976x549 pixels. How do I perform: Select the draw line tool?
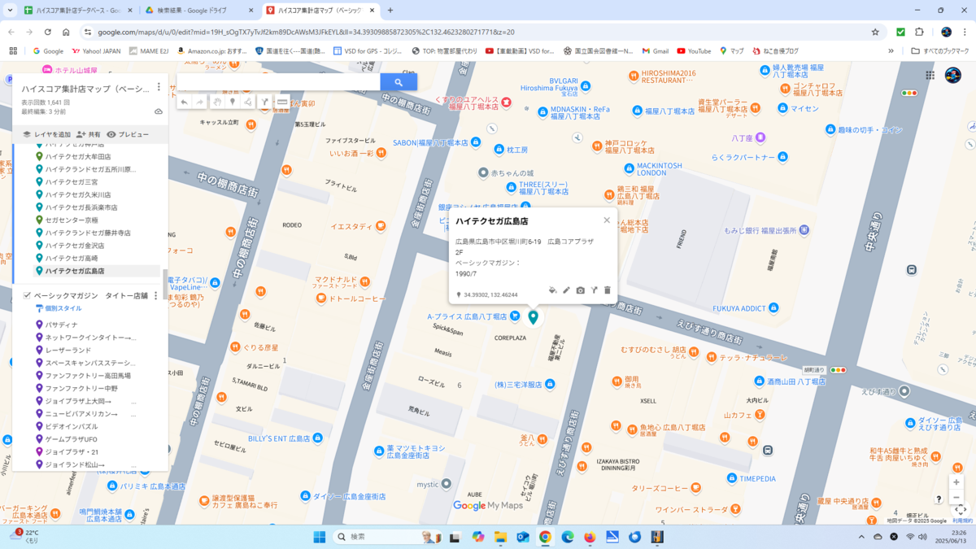coord(248,102)
